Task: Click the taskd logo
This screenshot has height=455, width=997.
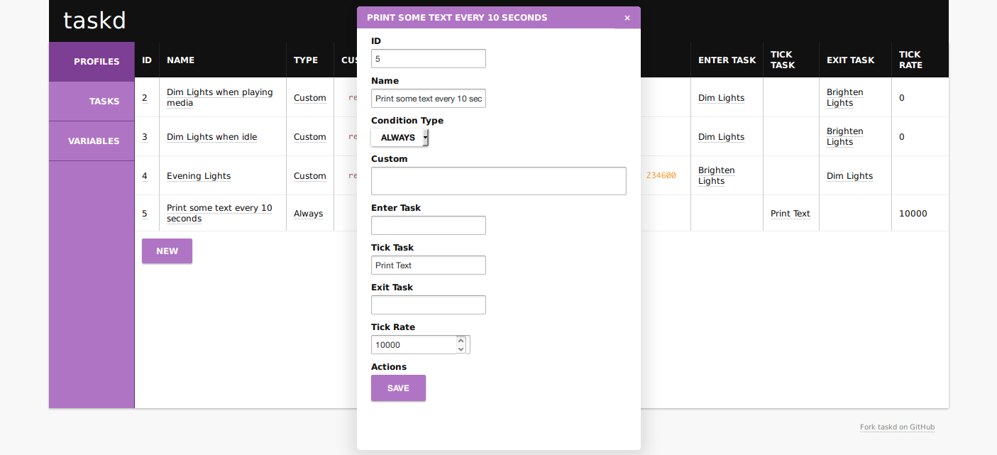Action: coord(94,20)
